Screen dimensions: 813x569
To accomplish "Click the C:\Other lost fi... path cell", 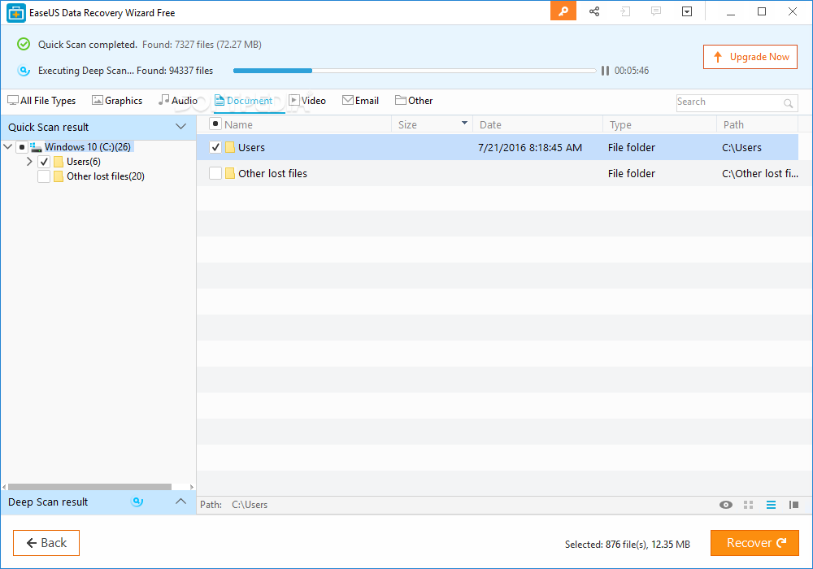I will [x=760, y=173].
